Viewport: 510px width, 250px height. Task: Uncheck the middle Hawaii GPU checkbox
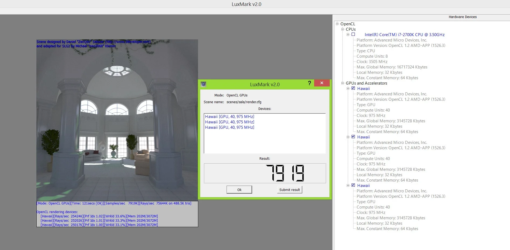(x=353, y=137)
